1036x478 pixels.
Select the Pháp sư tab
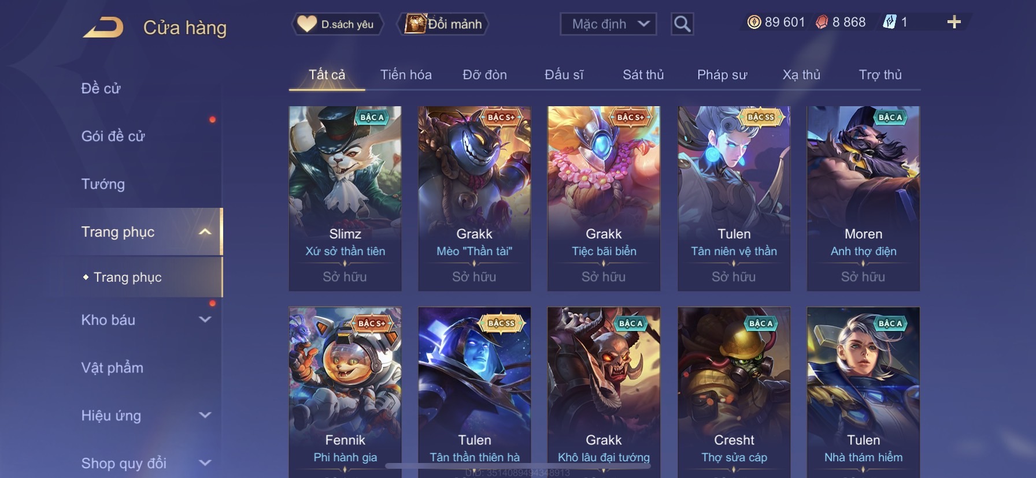(x=722, y=74)
